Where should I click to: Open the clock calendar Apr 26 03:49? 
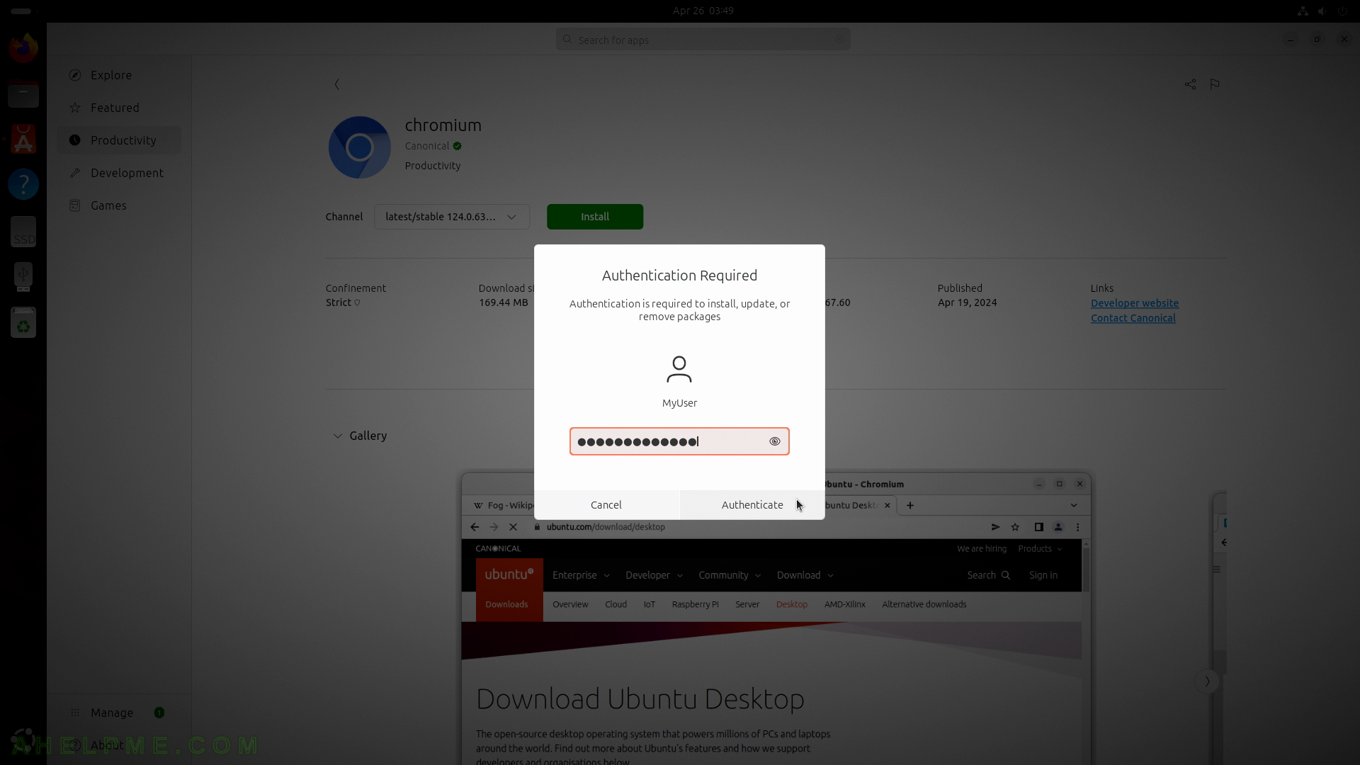coord(703,11)
